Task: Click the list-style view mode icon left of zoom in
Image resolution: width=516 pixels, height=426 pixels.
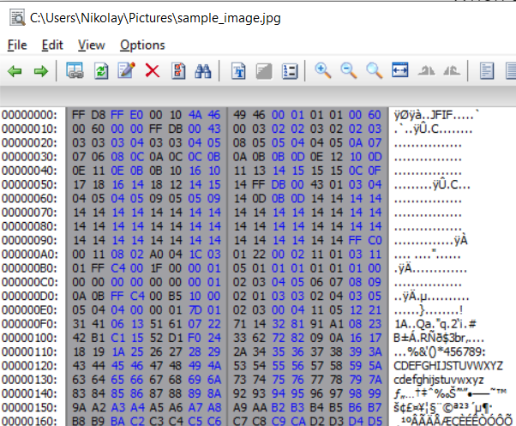Action: tap(291, 71)
